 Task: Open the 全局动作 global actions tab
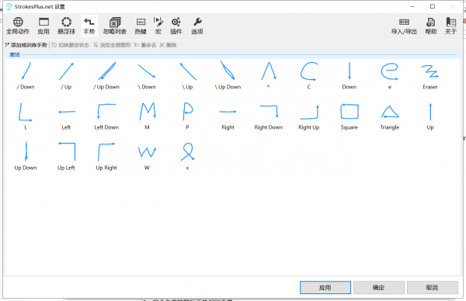18,26
